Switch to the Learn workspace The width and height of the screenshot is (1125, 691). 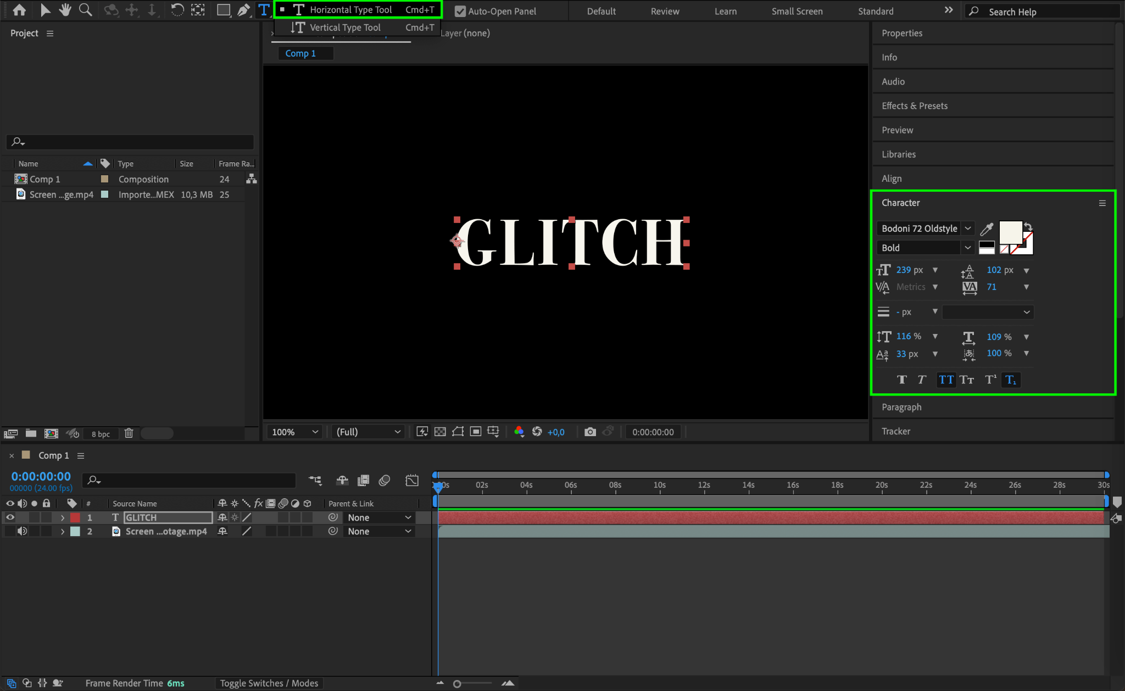pyautogui.click(x=725, y=11)
